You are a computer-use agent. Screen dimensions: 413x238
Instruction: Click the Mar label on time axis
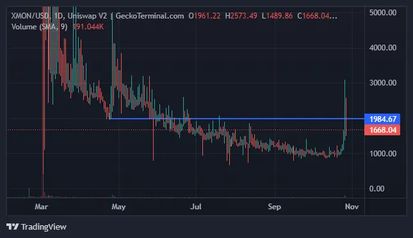tap(42, 207)
